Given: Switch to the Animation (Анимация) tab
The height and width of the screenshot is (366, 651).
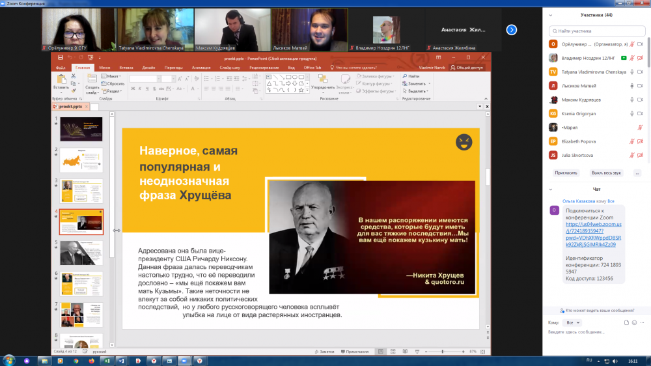Looking at the screenshot, I should click(201, 67).
